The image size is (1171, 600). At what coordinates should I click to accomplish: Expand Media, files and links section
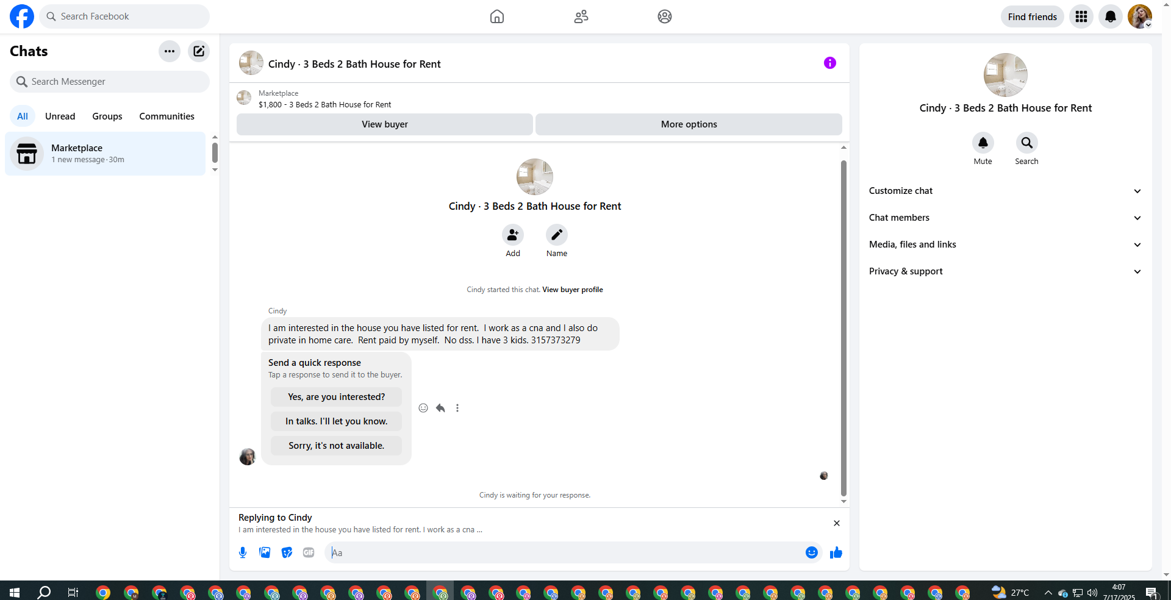tap(1006, 245)
